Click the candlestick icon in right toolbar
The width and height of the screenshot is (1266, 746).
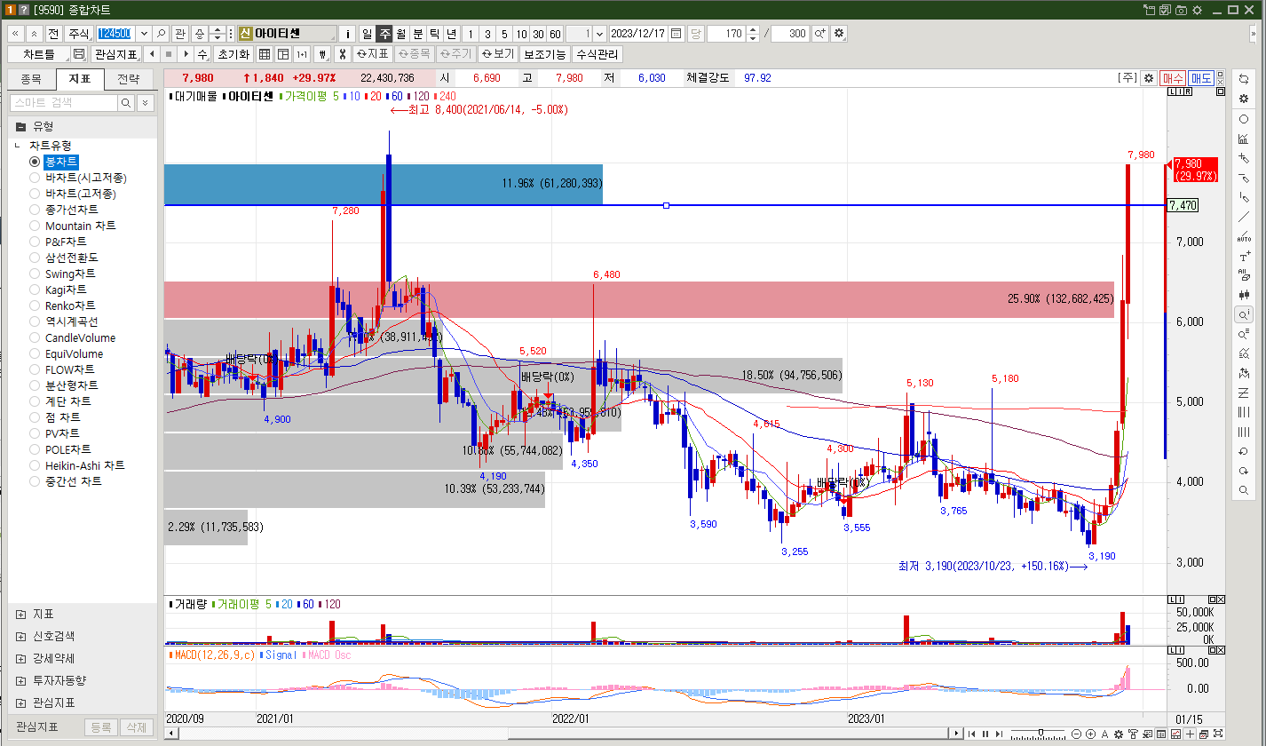click(x=1244, y=295)
